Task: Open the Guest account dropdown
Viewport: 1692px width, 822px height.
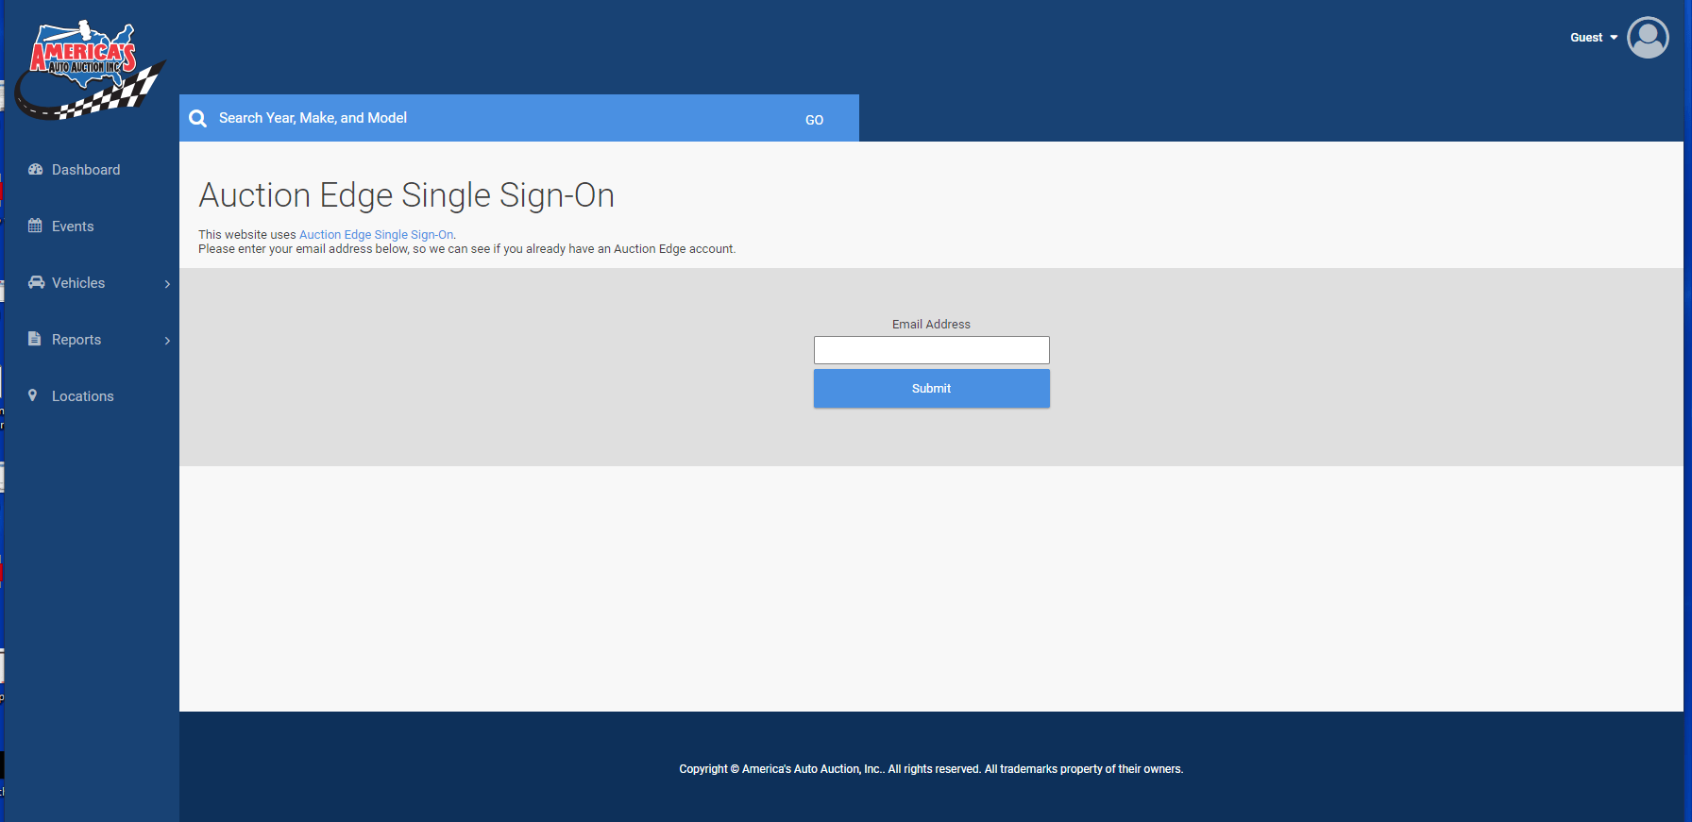Action: (1594, 38)
